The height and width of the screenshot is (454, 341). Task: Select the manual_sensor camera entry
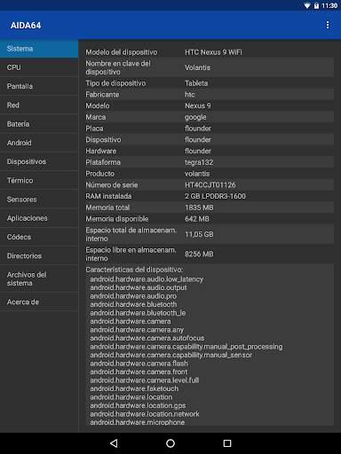tap(171, 355)
